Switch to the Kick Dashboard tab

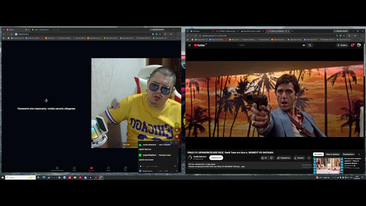(43, 30)
